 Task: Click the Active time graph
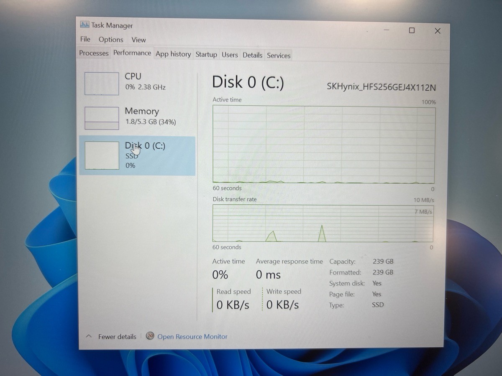tap(324, 145)
